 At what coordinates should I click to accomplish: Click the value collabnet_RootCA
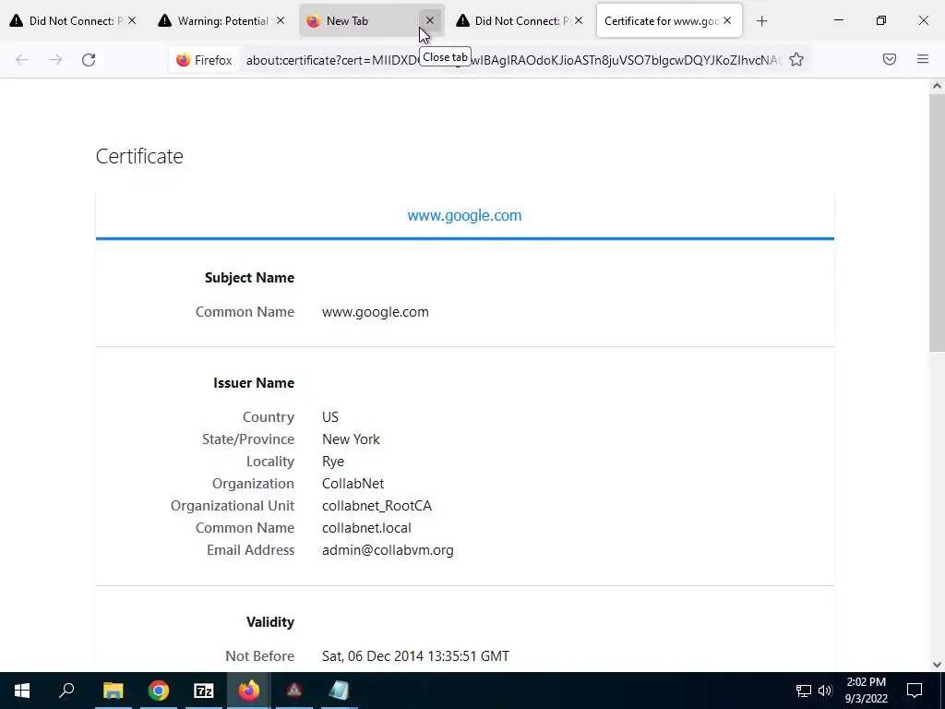[377, 506]
